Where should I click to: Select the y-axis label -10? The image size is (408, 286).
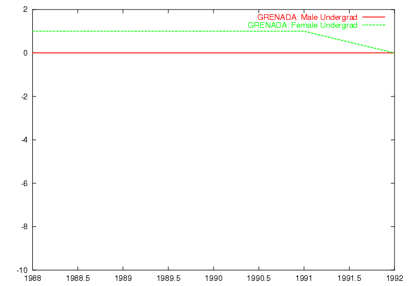(22, 270)
